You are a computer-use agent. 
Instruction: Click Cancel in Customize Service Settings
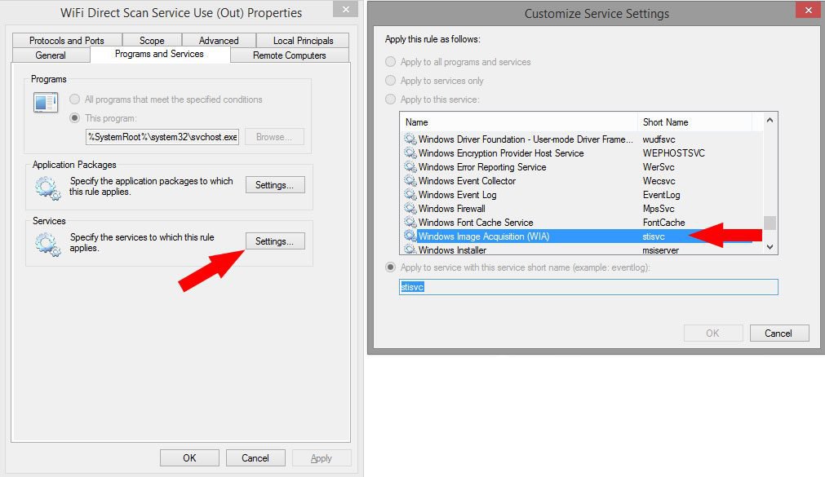(x=778, y=333)
